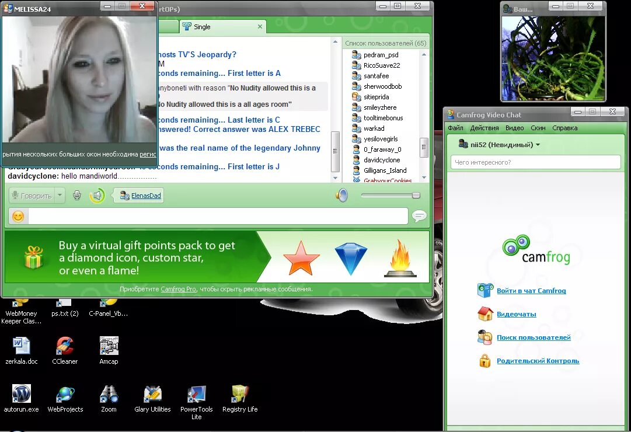Open the dropdown arrow beside Говорить
Viewport: 631px width, 432px height.
60,196
